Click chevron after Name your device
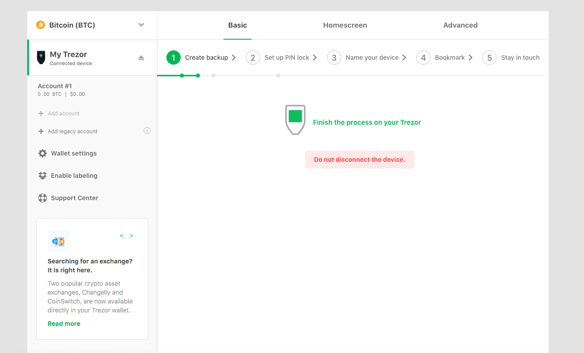584x353 pixels. coord(404,57)
